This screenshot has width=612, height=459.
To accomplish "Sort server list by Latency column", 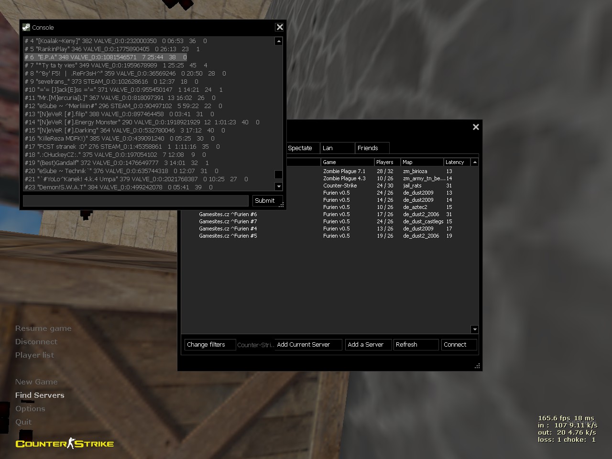I will click(x=457, y=162).
